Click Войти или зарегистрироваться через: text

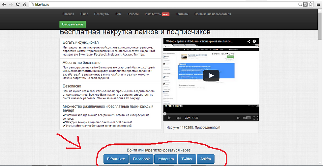pyautogui.click(x=159, y=150)
